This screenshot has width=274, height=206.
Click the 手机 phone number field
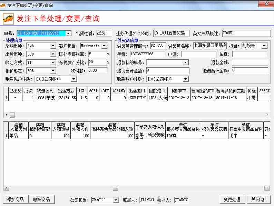(x=147, y=54)
